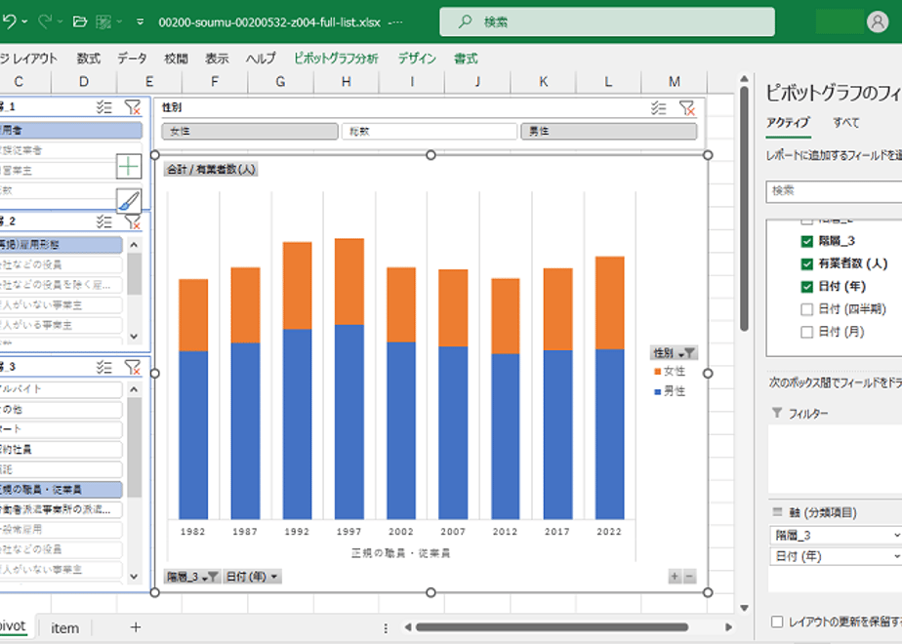Toggle multi-select on the top-left slicer ending _1
Viewport: 902px width, 644px height.
(x=104, y=107)
